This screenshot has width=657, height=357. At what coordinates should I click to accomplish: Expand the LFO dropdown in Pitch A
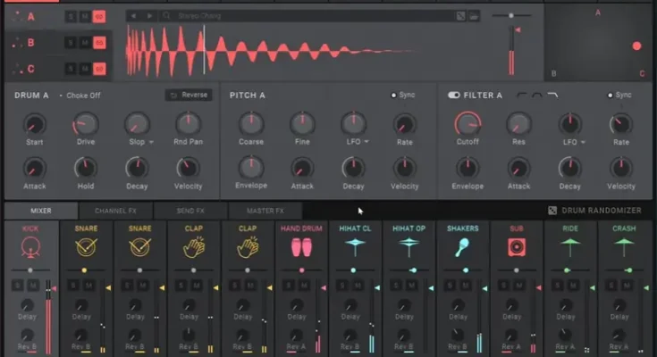367,142
